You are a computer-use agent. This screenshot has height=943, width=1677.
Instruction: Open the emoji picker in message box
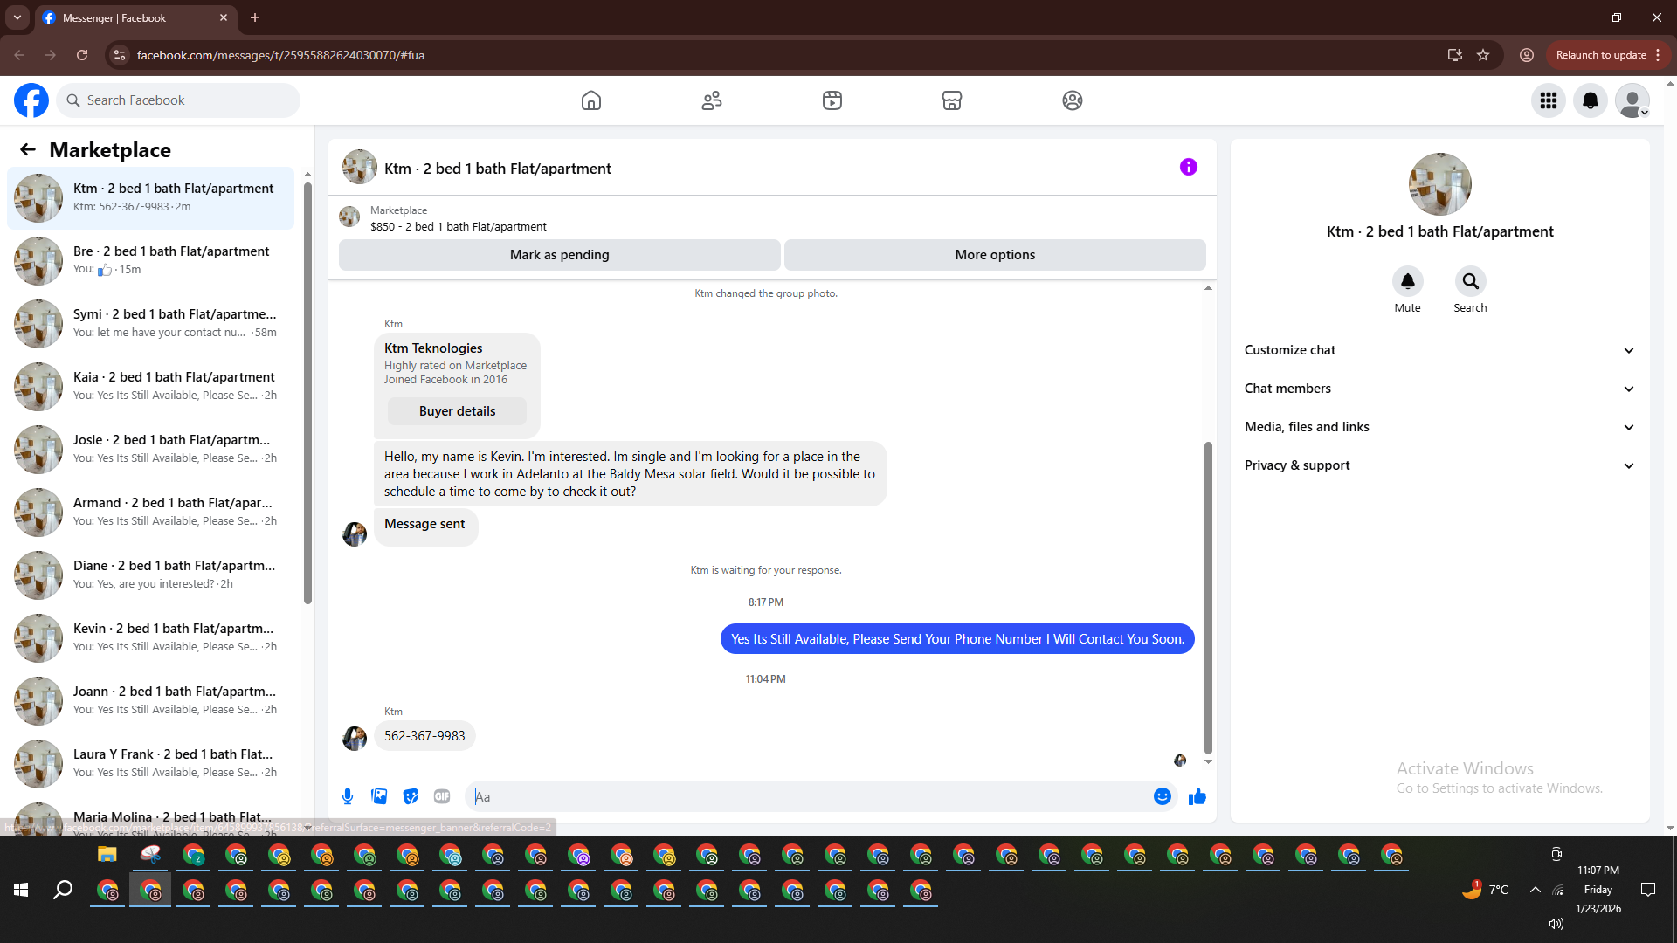click(x=1162, y=796)
